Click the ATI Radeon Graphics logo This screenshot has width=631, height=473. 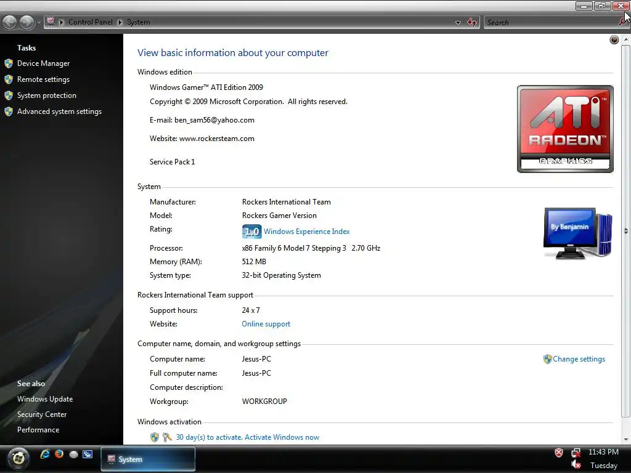[x=565, y=129]
